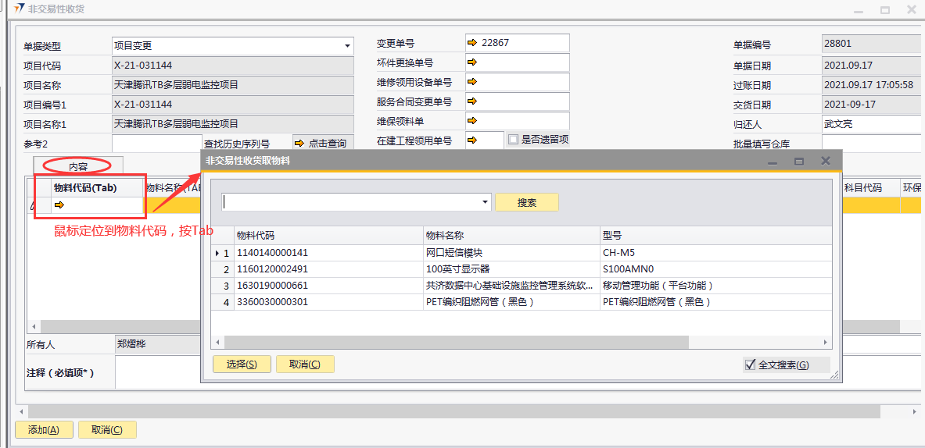This screenshot has width=925, height=448.
Task: Uncheck the 全文搜索 checkbox
Action: pyautogui.click(x=751, y=364)
